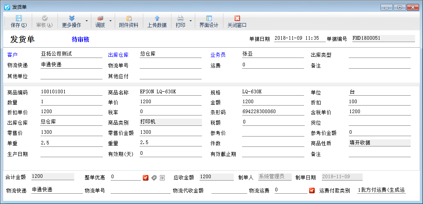Screen dimensions: 423x204
Task: Click the 数量 quantity input field
Action: [x=71, y=102]
